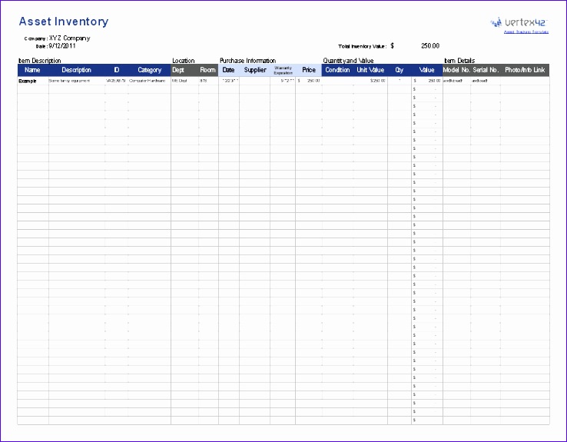567x442 pixels.
Task: Click the purchase Date column header
Action: point(228,70)
